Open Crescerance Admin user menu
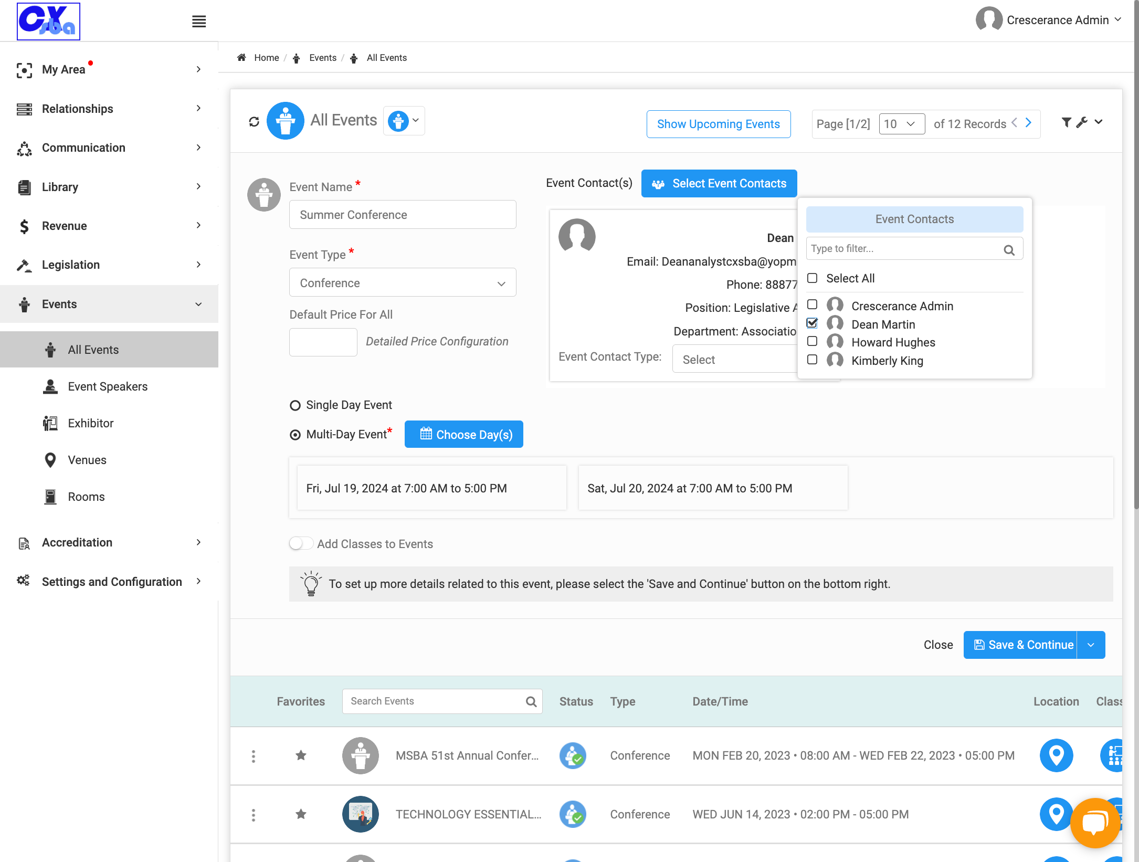The image size is (1139, 862). [1049, 20]
